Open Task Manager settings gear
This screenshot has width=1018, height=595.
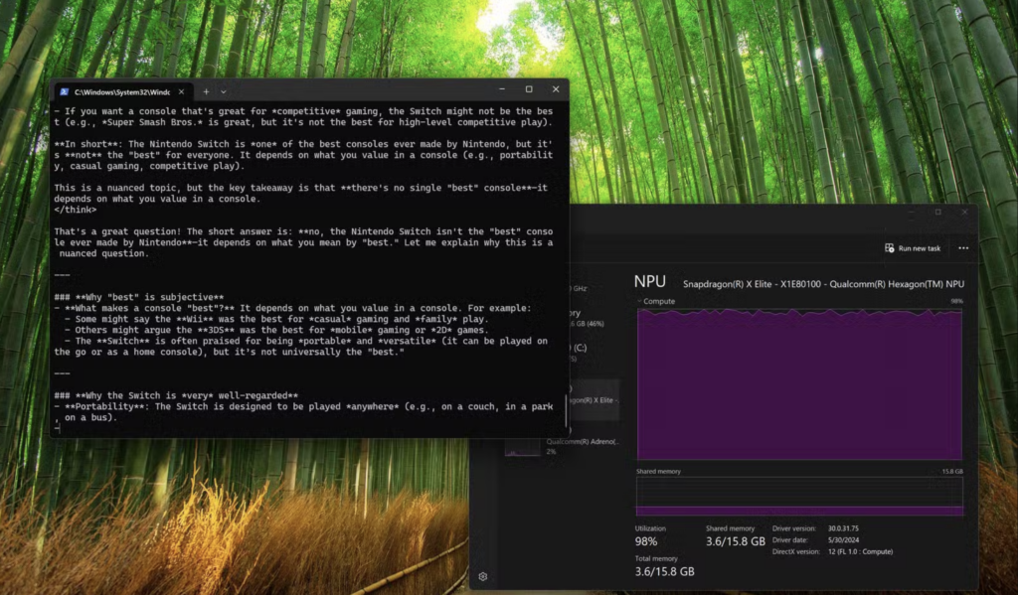(x=483, y=576)
